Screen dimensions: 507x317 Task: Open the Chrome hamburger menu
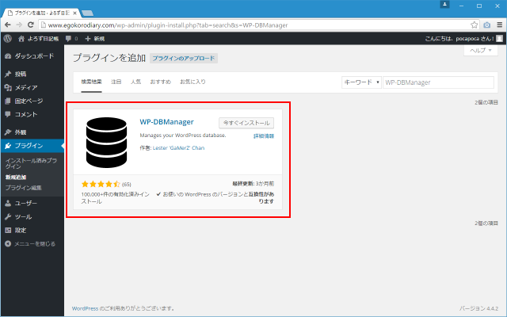500,25
